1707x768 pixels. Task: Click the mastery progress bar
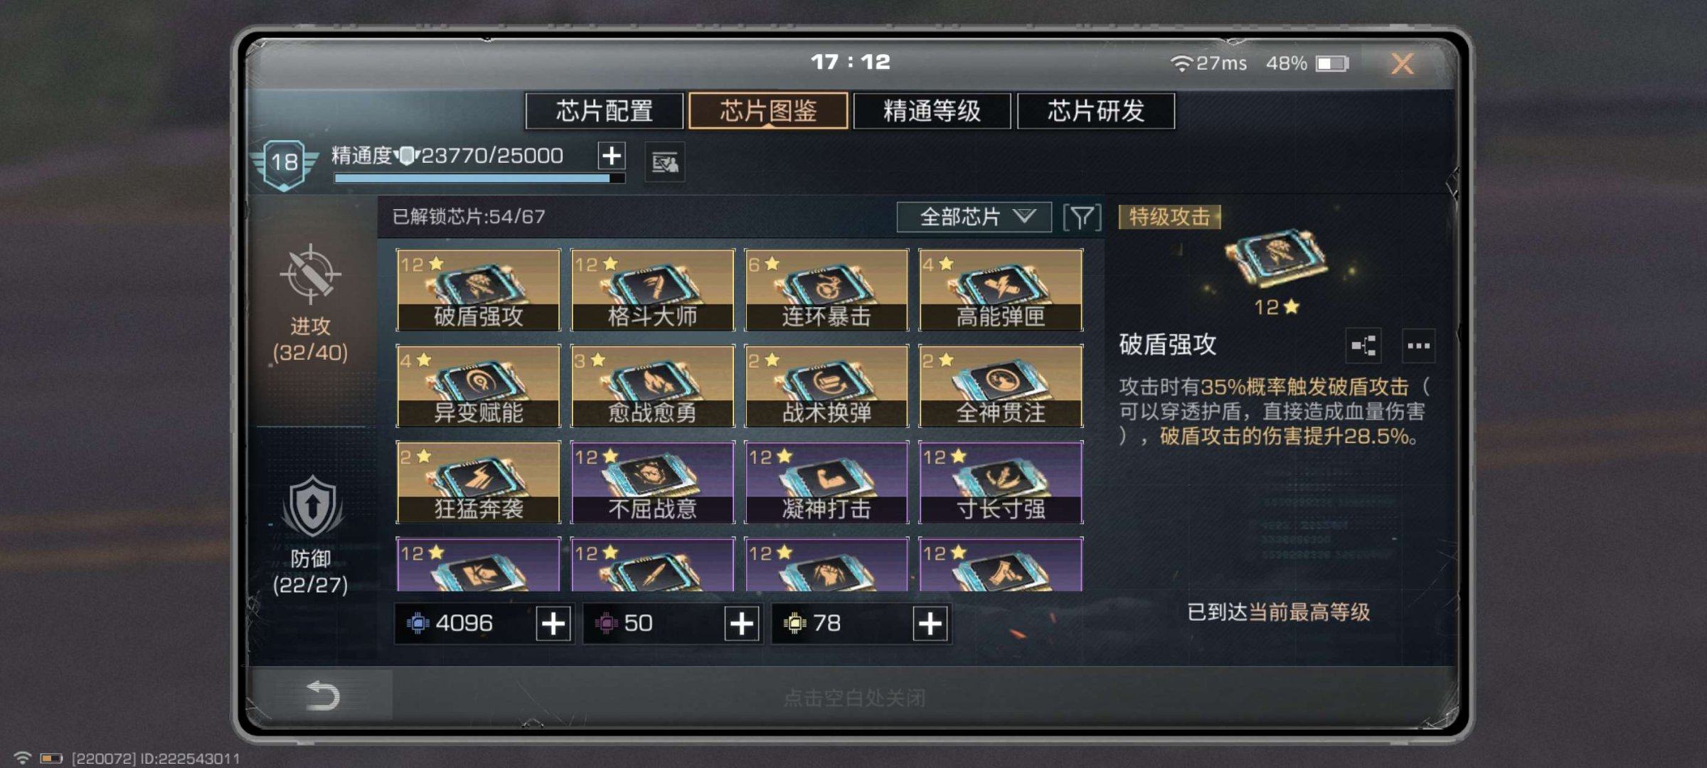479,178
